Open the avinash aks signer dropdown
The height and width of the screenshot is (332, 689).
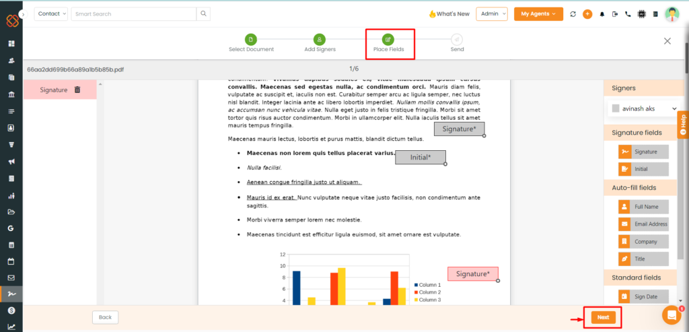[644, 108]
